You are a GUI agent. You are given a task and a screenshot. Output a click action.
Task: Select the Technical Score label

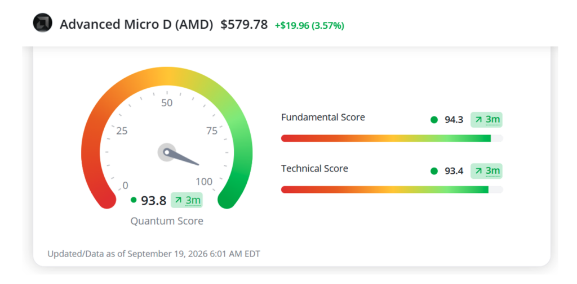314,169
